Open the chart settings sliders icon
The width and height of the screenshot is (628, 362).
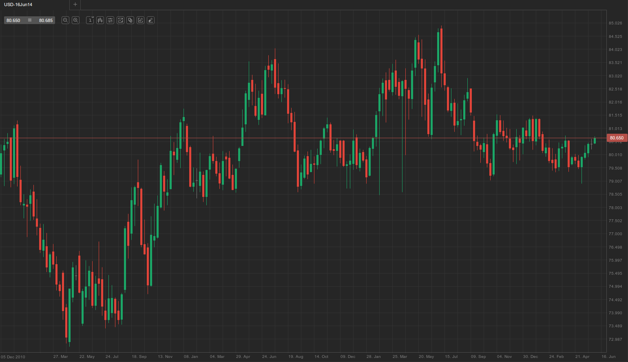(110, 20)
